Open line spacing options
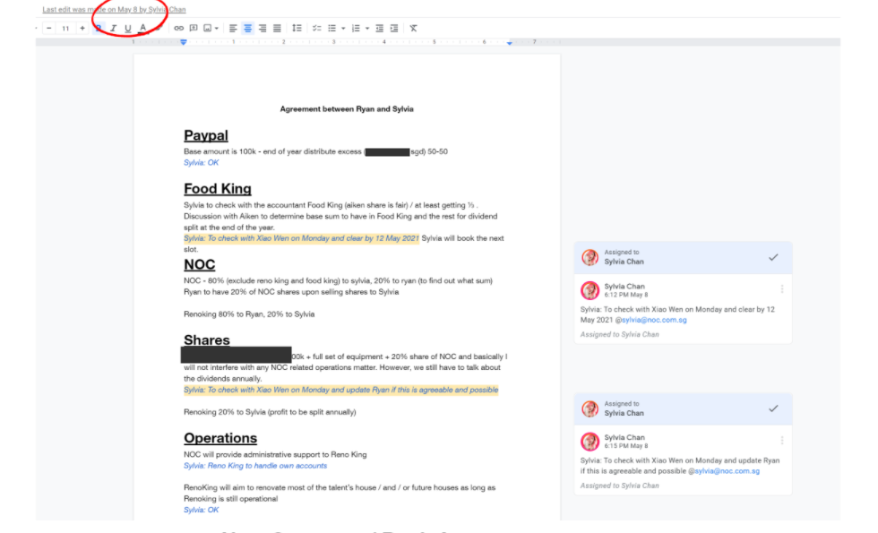The width and height of the screenshot is (878, 533). [x=297, y=29]
